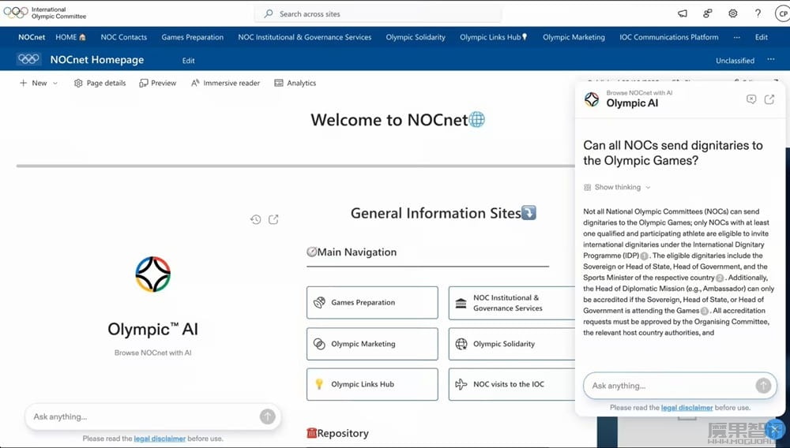Pop out the Olympic AI chat panel
This screenshot has height=448, width=790.
[x=769, y=99]
